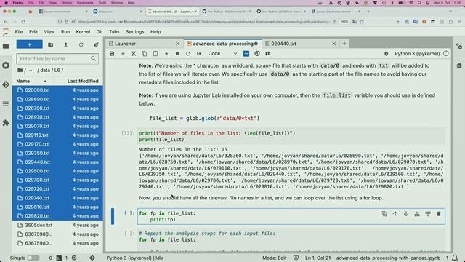The image size is (465, 262).
Task: Open the Edit menu in JupyterLab
Action: pyautogui.click(x=33, y=32)
